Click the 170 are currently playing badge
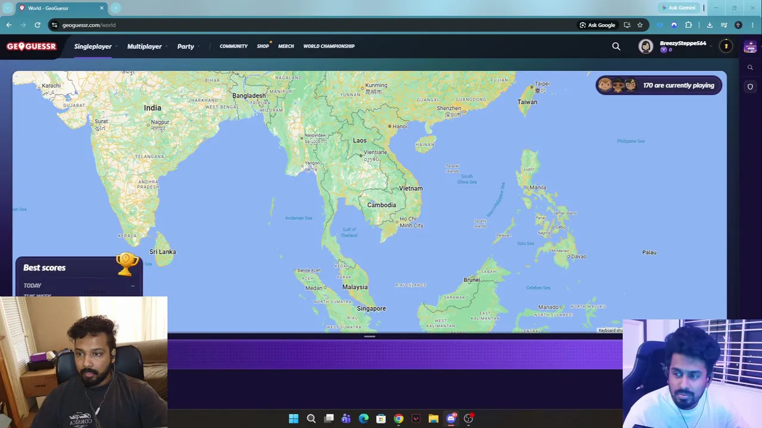Viewport: 762px width, 428px height. click(659, 86)
